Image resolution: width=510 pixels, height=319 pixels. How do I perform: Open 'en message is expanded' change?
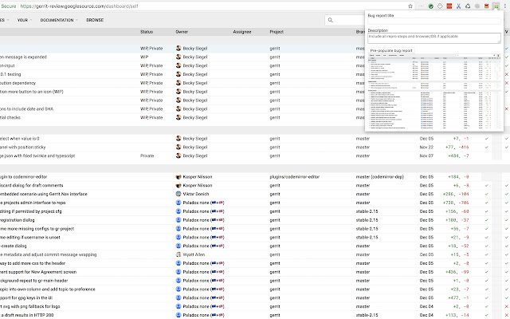(x=23, y=57)
